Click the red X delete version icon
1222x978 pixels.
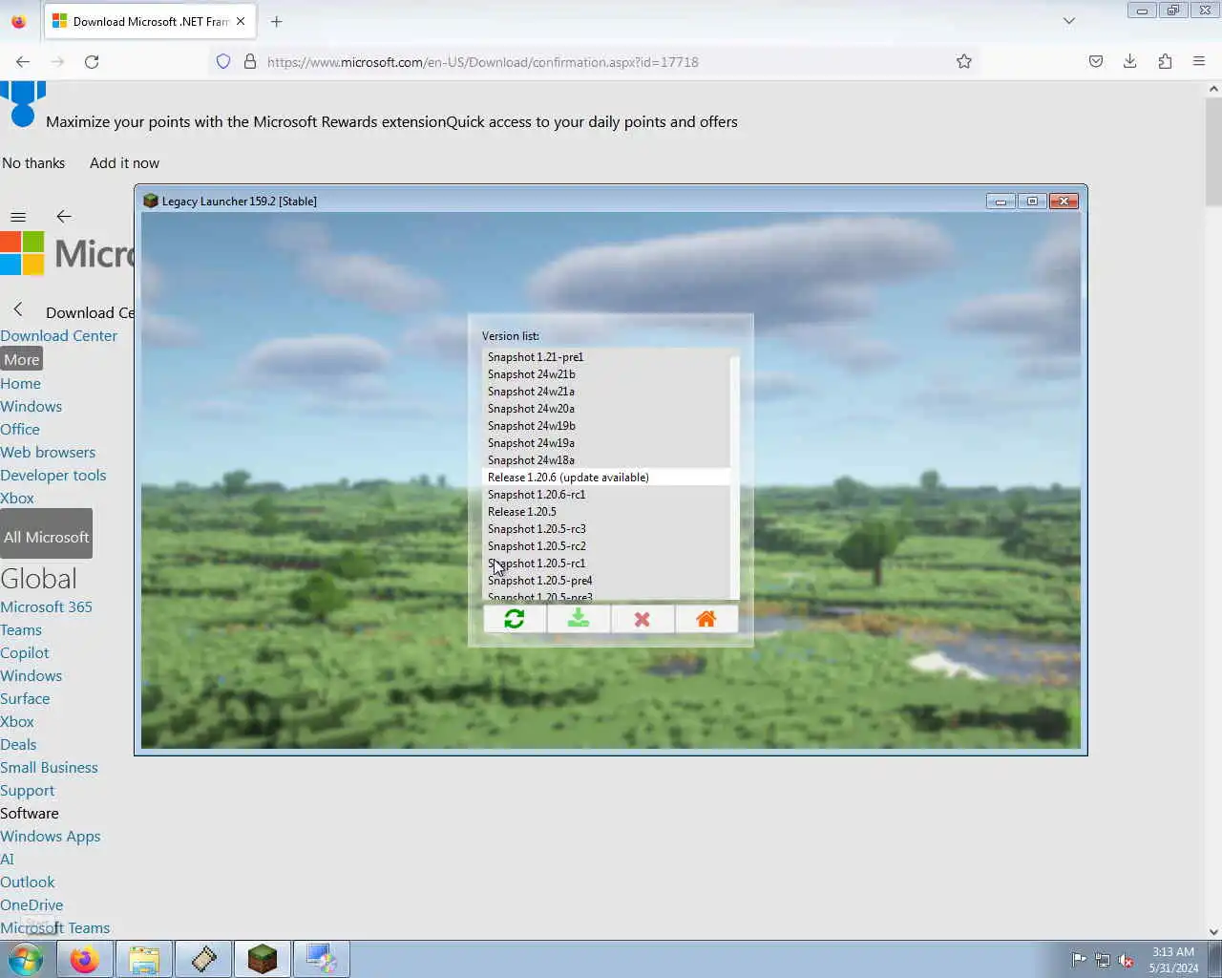coord(643,619)
